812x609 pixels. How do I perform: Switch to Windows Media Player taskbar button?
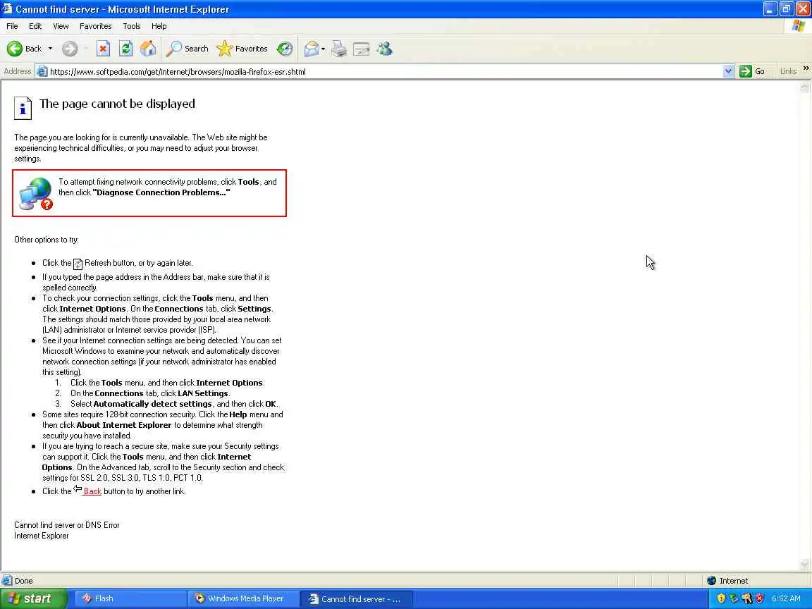(243, 598)
